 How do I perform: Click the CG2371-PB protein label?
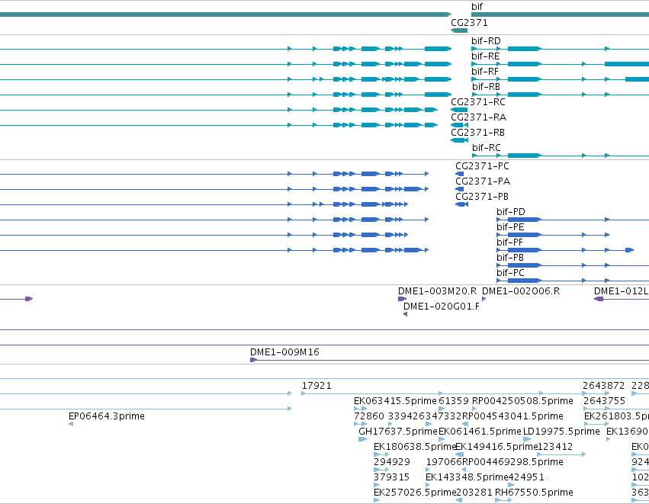(x=482, y=197)
